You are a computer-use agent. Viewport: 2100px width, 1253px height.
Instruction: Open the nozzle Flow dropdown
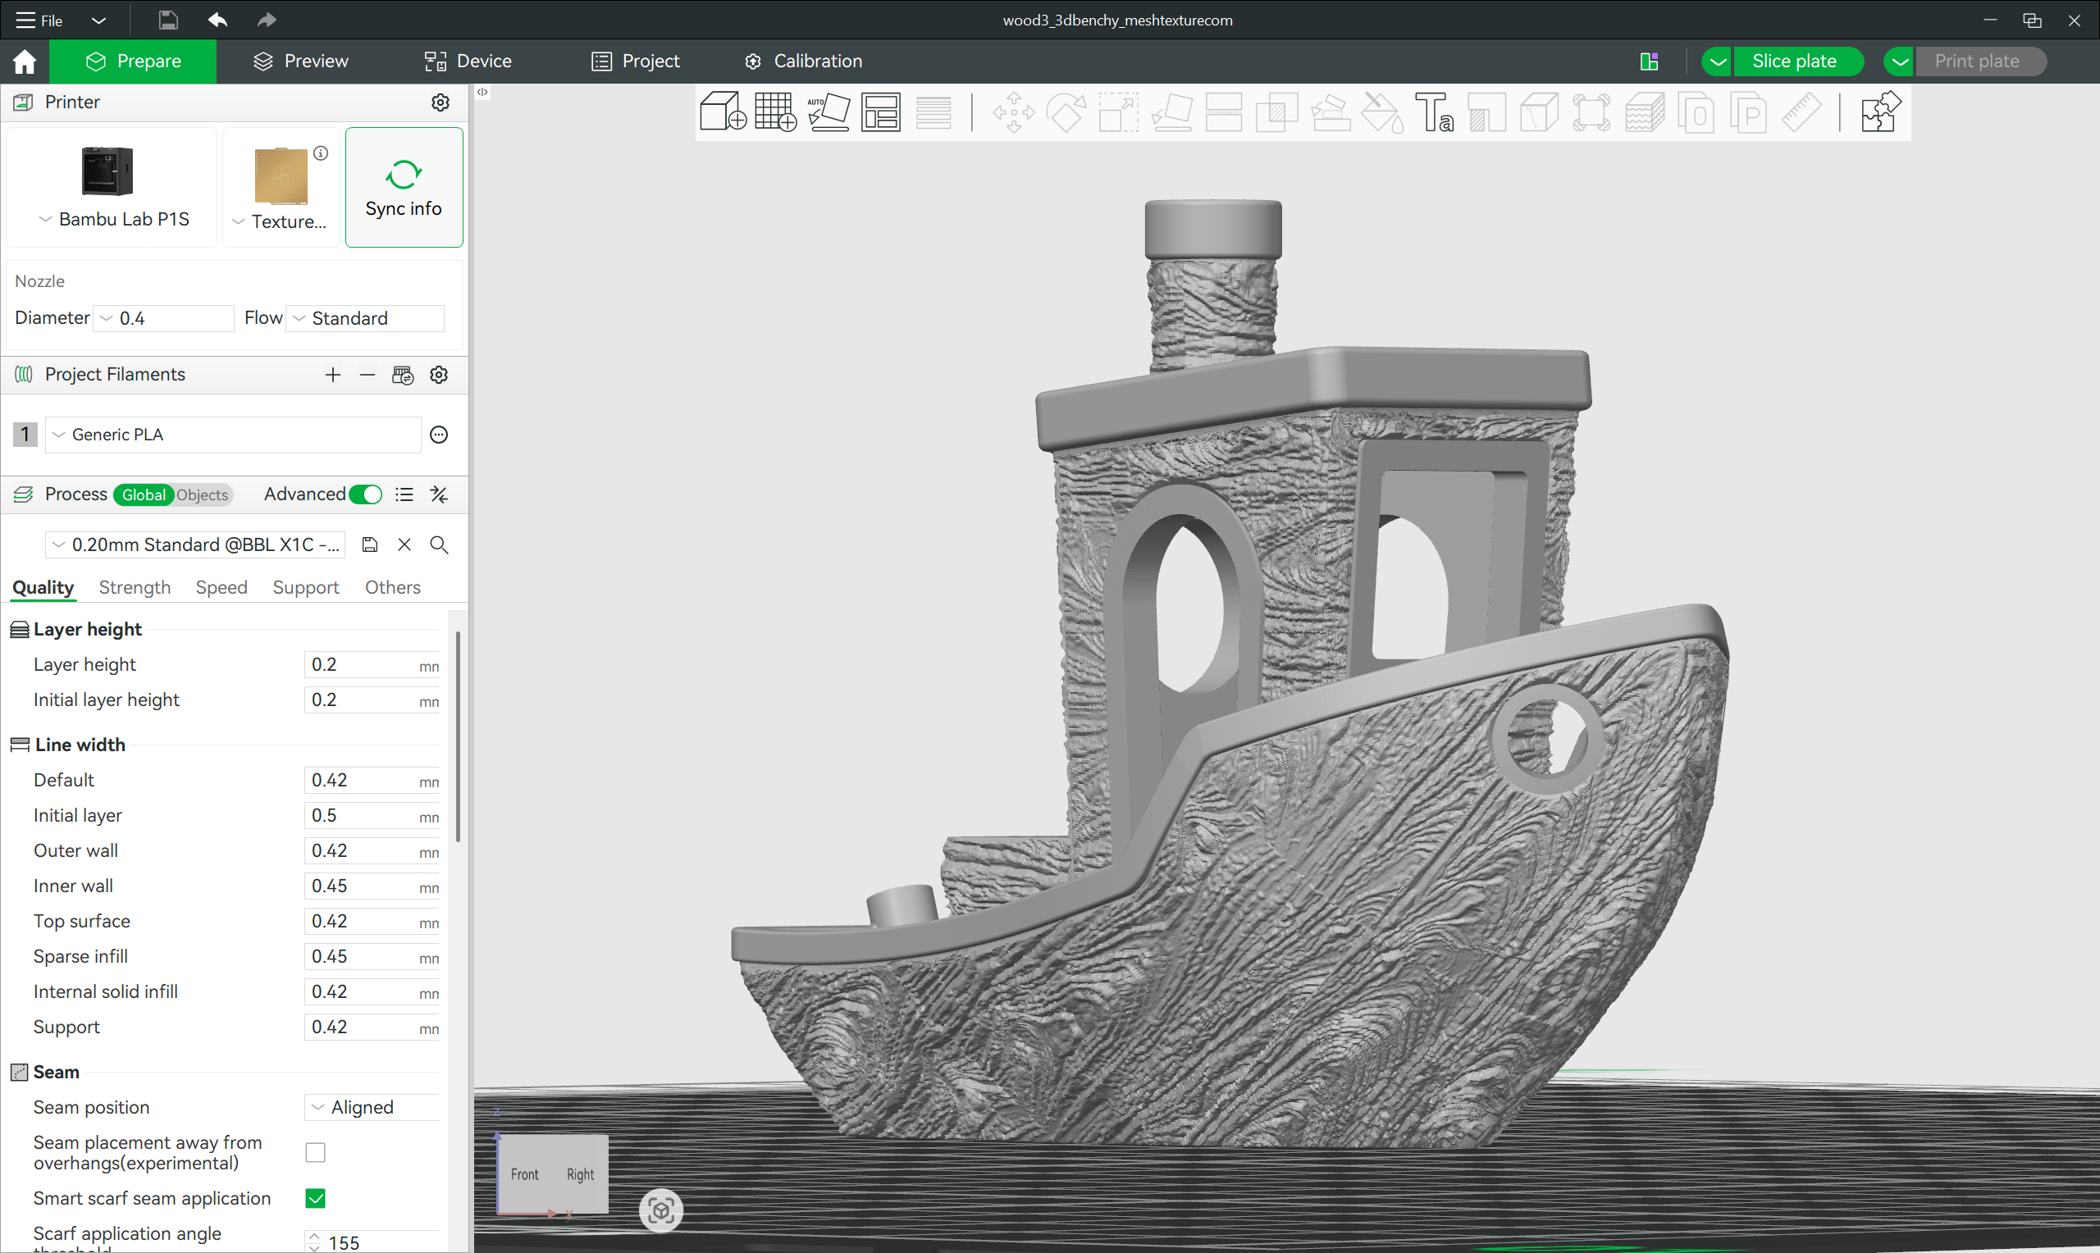[x=365, y=318]
